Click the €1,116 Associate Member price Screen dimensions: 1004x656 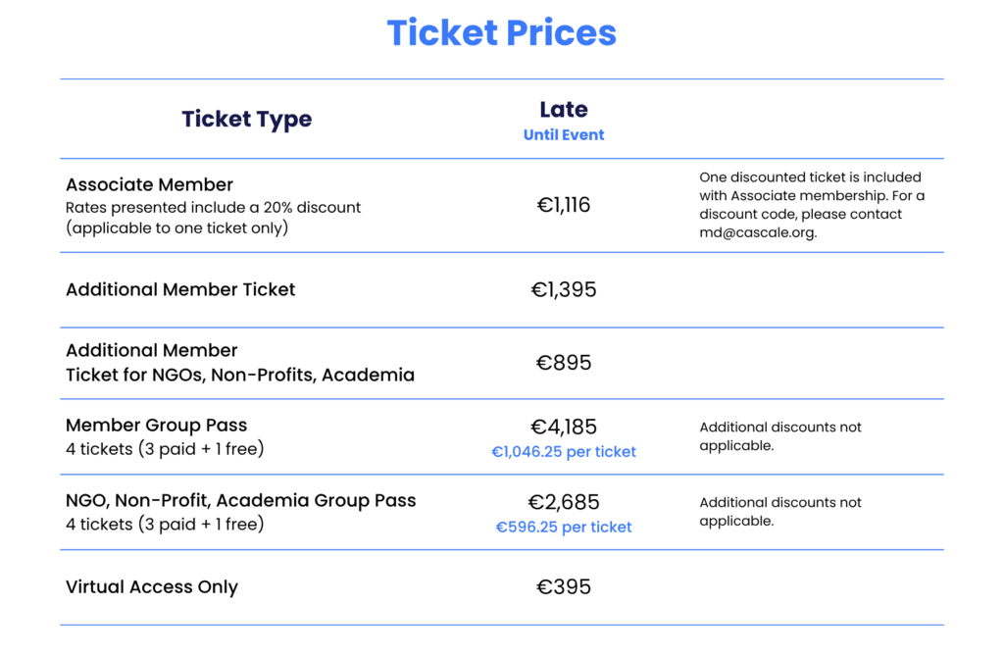click(x=564, y=205)
